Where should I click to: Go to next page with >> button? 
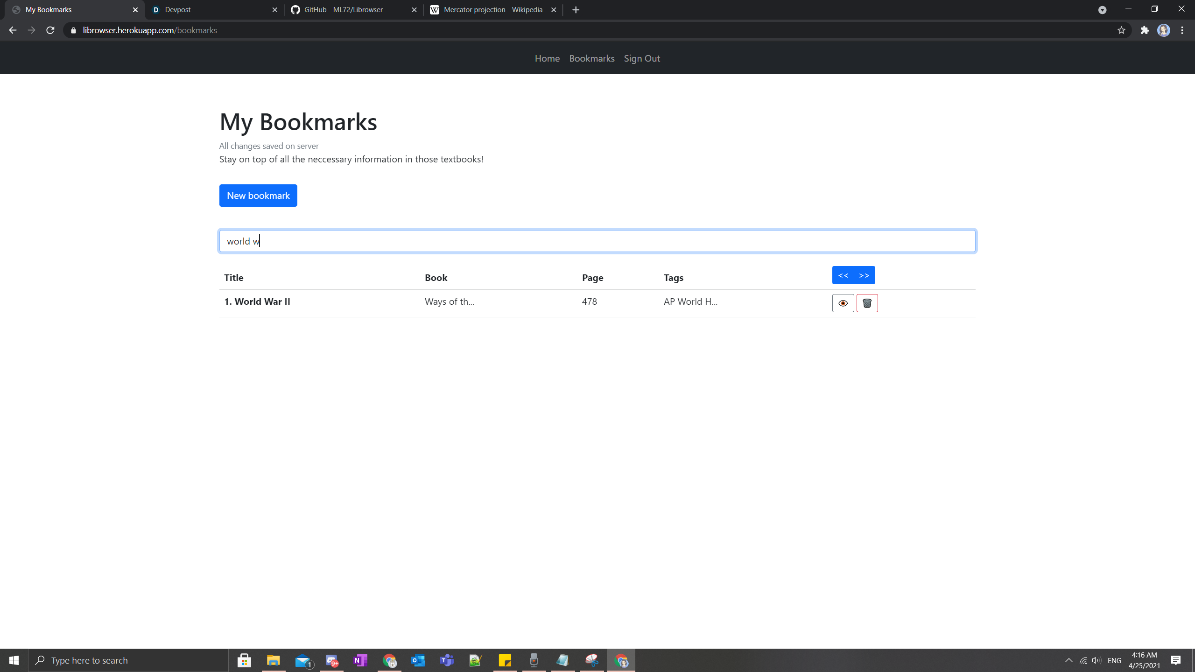[x=864, y=275]
